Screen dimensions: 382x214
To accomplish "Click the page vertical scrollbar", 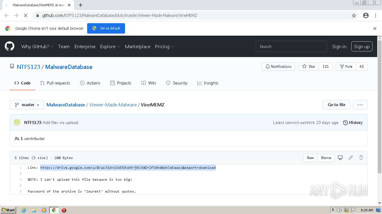I will click(380, 107).
